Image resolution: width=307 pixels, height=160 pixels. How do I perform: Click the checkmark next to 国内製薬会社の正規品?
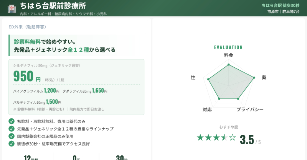pyautogui.click(x=12, y=136)
